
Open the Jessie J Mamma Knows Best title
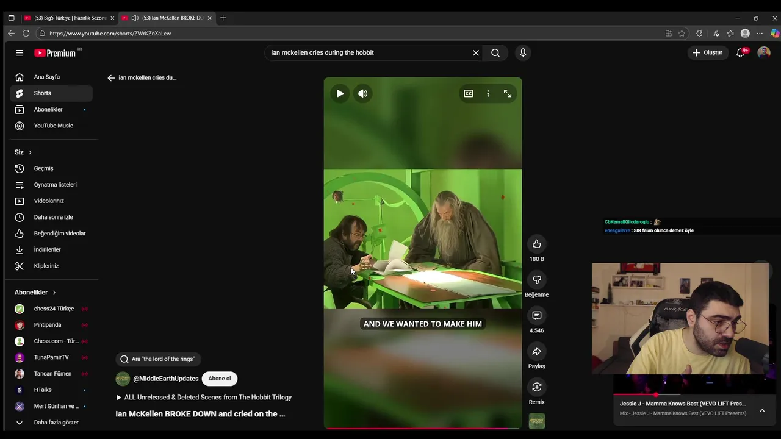tap(683, 404)
